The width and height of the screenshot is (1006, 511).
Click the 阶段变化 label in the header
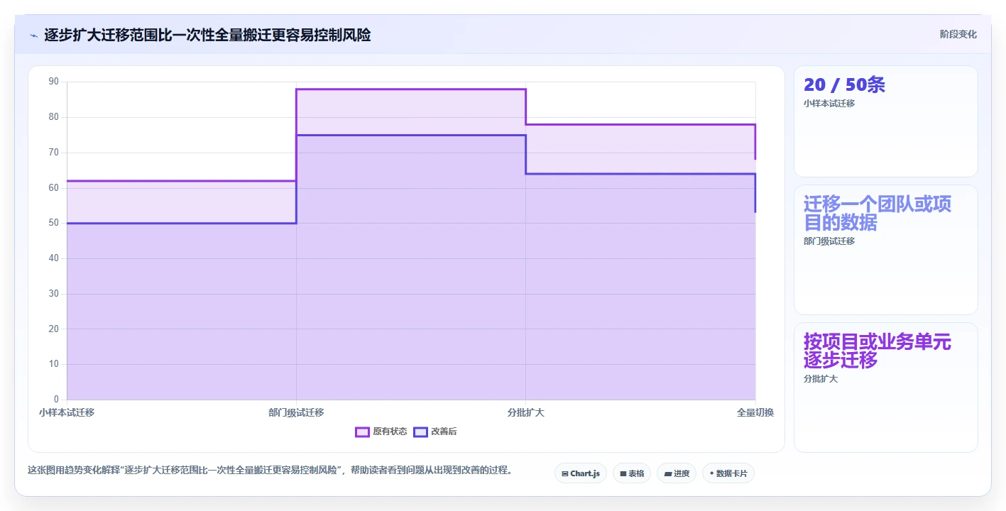(x=958, y=34)
